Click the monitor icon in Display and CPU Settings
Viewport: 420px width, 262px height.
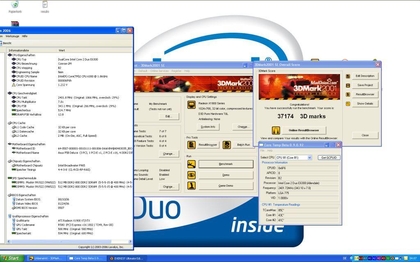pos(191,105)
